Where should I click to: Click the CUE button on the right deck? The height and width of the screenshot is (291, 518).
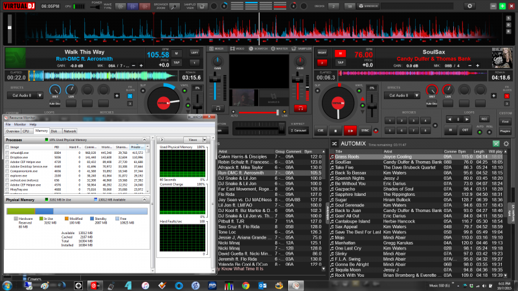(x=321, y=131)
